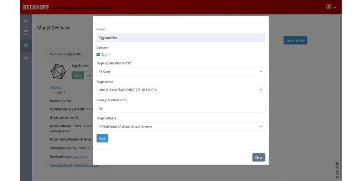Open the Loss History link

click(80, 156)
